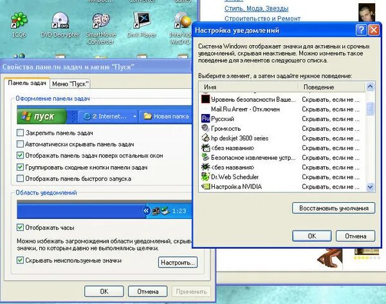
Task: Click the first <без названия> envelope icon
Action: pos(206,147)
